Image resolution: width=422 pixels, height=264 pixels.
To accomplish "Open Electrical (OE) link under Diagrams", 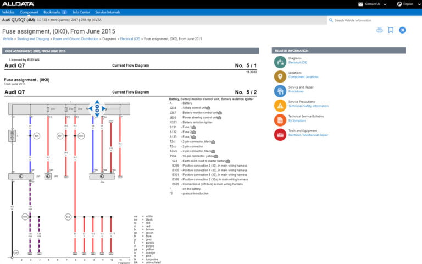I will pyautogui.click(x=298, y=62).
